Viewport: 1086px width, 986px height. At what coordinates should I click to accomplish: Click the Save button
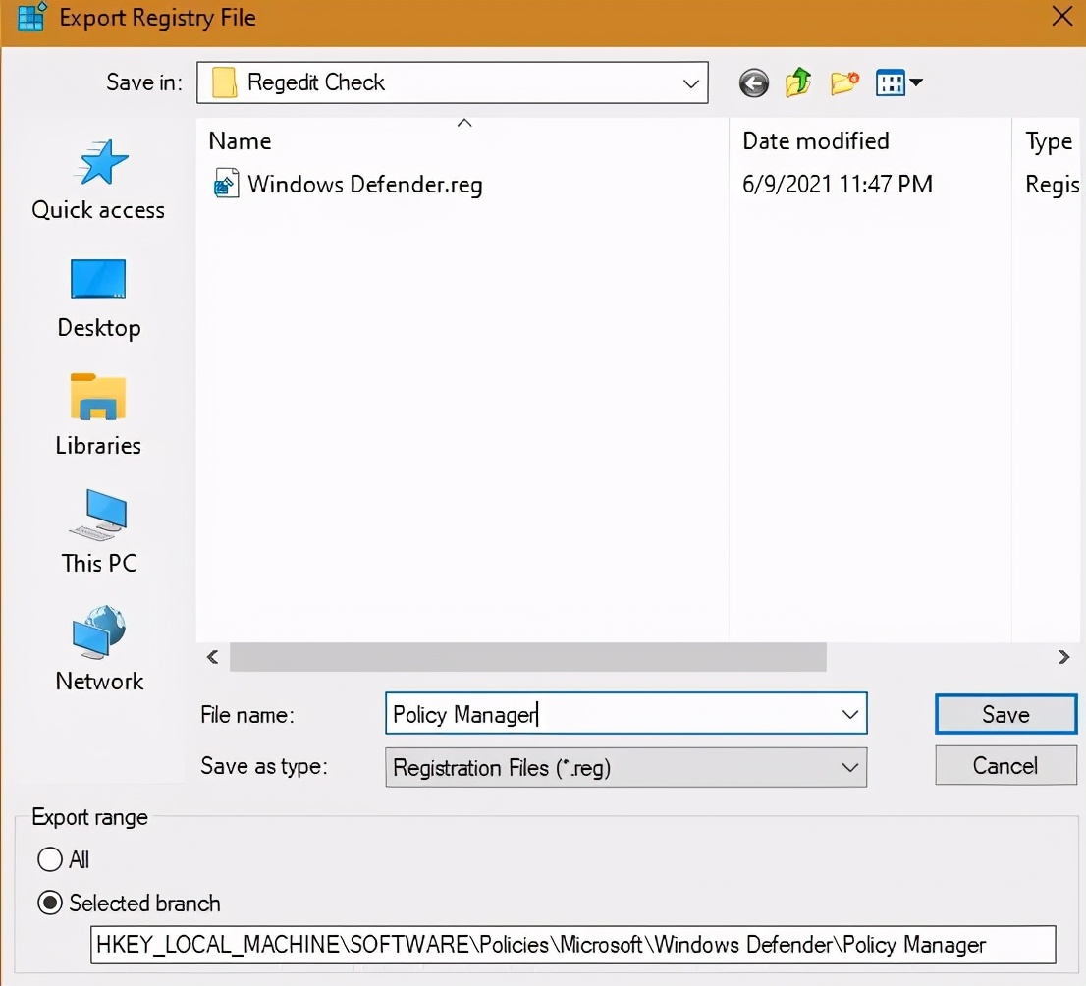[x=1005, y=714]
